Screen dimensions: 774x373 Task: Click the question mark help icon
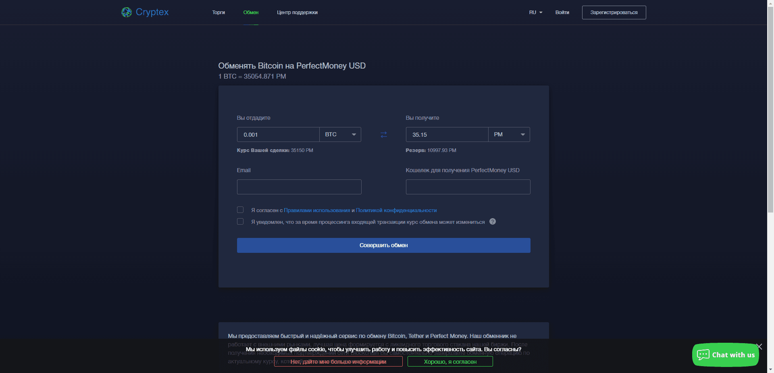point(492,221)
